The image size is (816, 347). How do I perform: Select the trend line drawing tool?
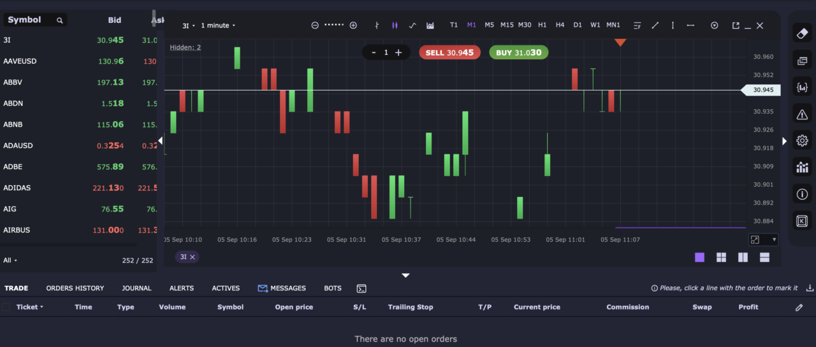(655, 26)
